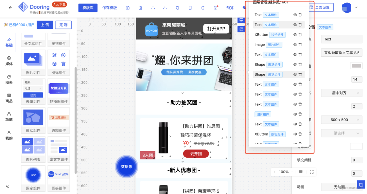The width and height of the screenshot is (367, 194).
Task: Open the 模版库 template library
Action: pyautogui.click(x=88, y=8)
